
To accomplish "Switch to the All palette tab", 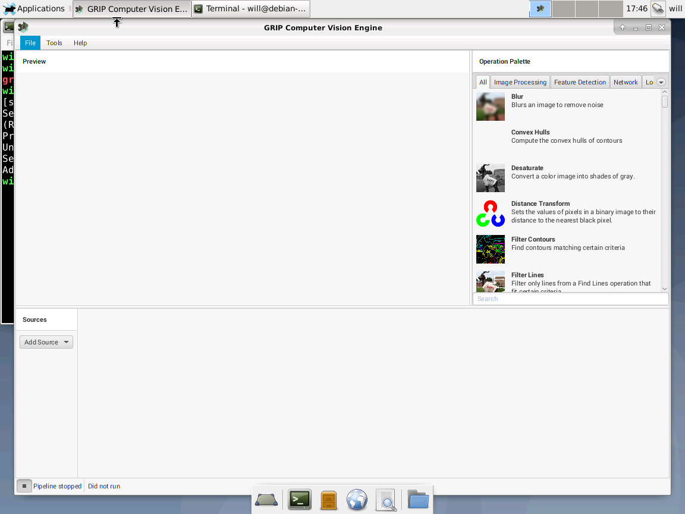I will pos(483,82).
